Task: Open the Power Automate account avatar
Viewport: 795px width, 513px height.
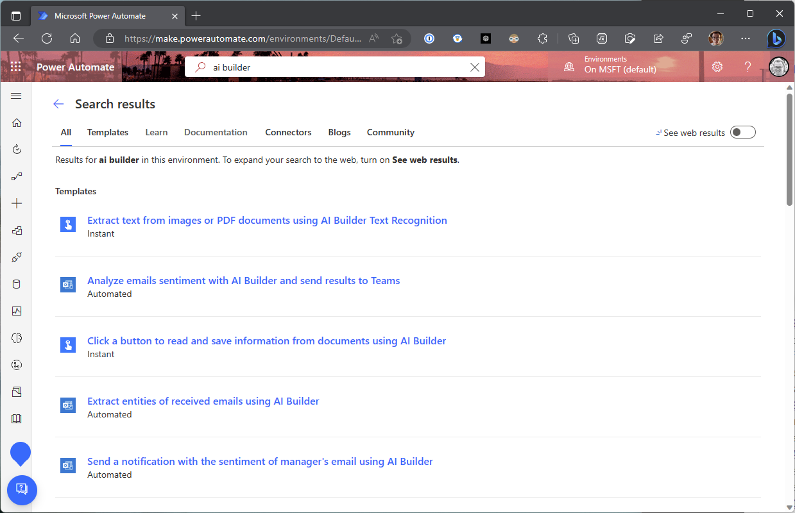Action: 778,67
